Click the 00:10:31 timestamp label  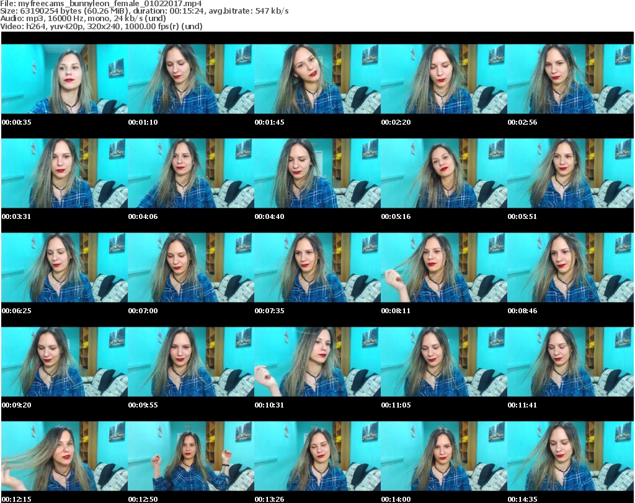[x=269, y=405]
